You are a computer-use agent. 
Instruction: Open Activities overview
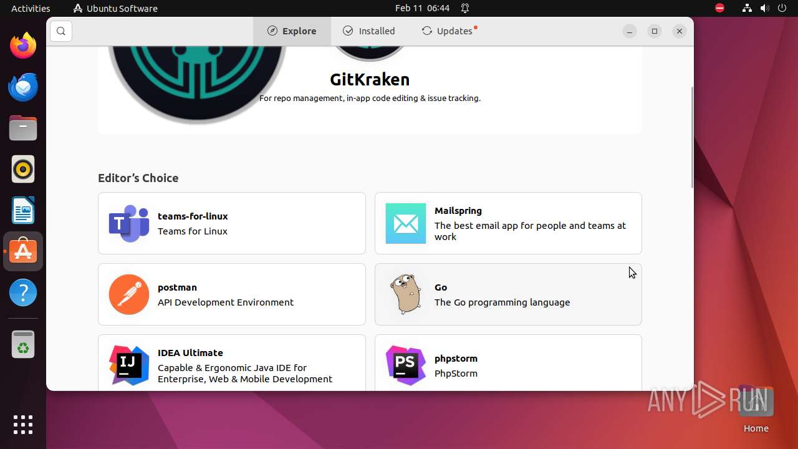pyautogui.click(x=31, y=8)
